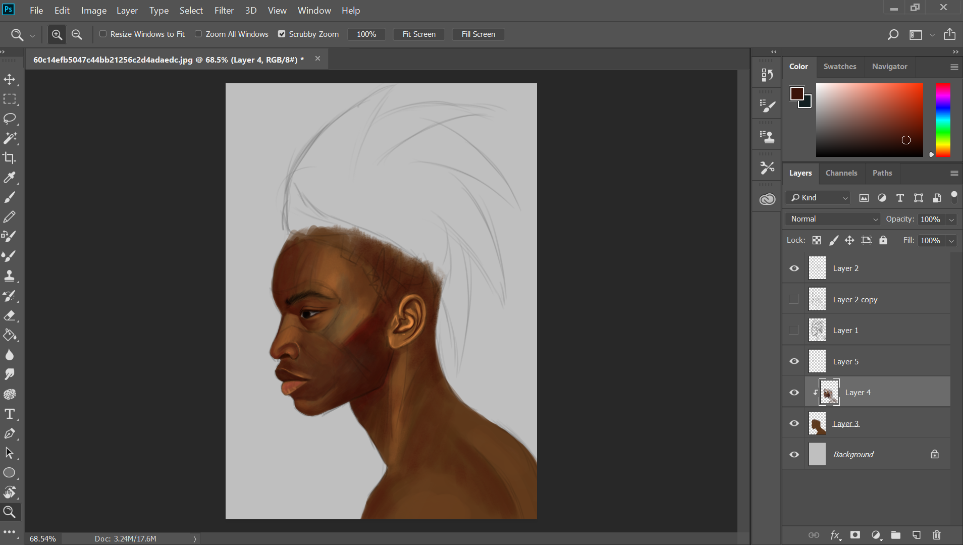The image size is (963, 545).
Task: Open the Creative Cloud Libraries panel icon
Action: 767,199
